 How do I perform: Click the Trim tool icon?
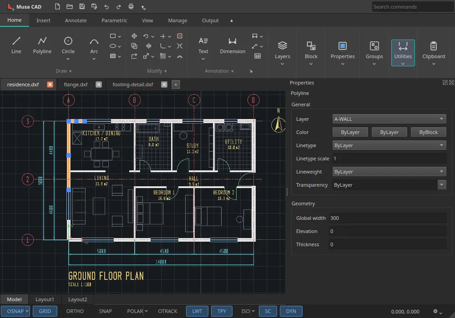click(x=163, y=36)
